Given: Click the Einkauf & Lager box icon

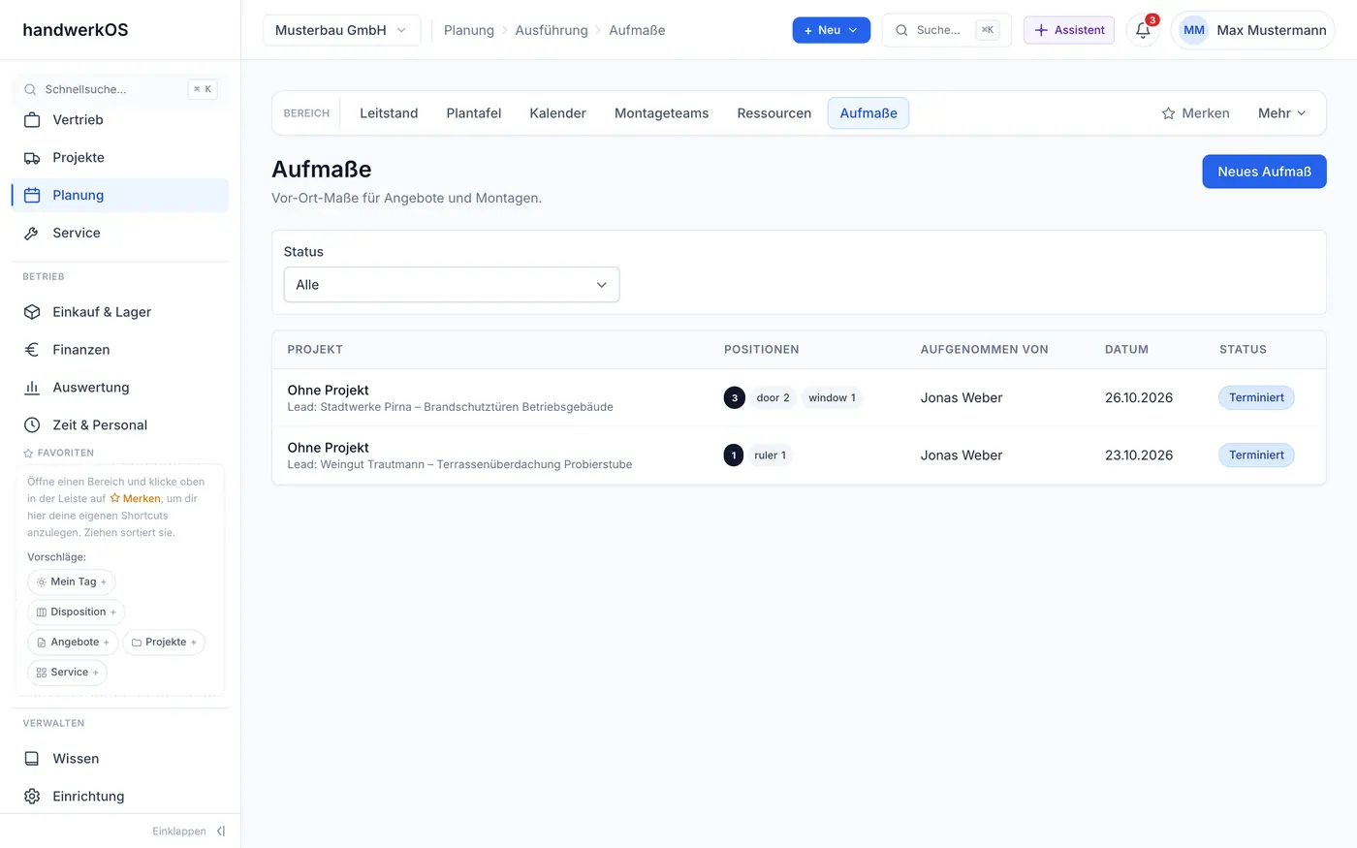Looking at the screenshot, I should [x=32, y=312].
